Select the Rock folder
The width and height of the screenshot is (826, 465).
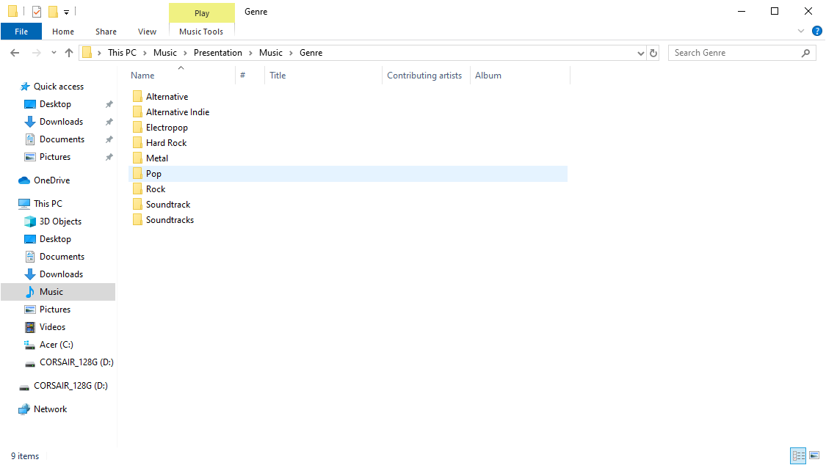click(156, 188)
